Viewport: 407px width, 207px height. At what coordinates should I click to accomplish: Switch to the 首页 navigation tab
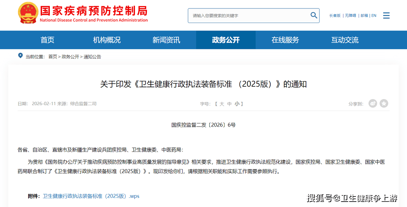47,40
